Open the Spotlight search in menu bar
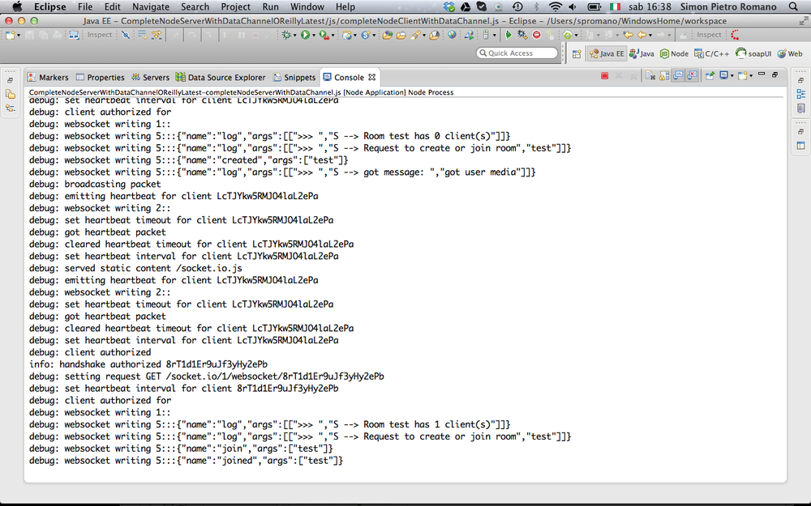The height and width of the screenshot is (506, 811). [x=793, y=6]
